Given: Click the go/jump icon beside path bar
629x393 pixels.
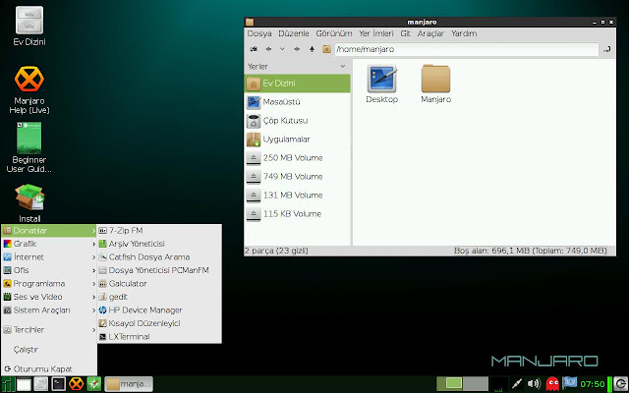Looking at the screenshot, I should [607, 49].
